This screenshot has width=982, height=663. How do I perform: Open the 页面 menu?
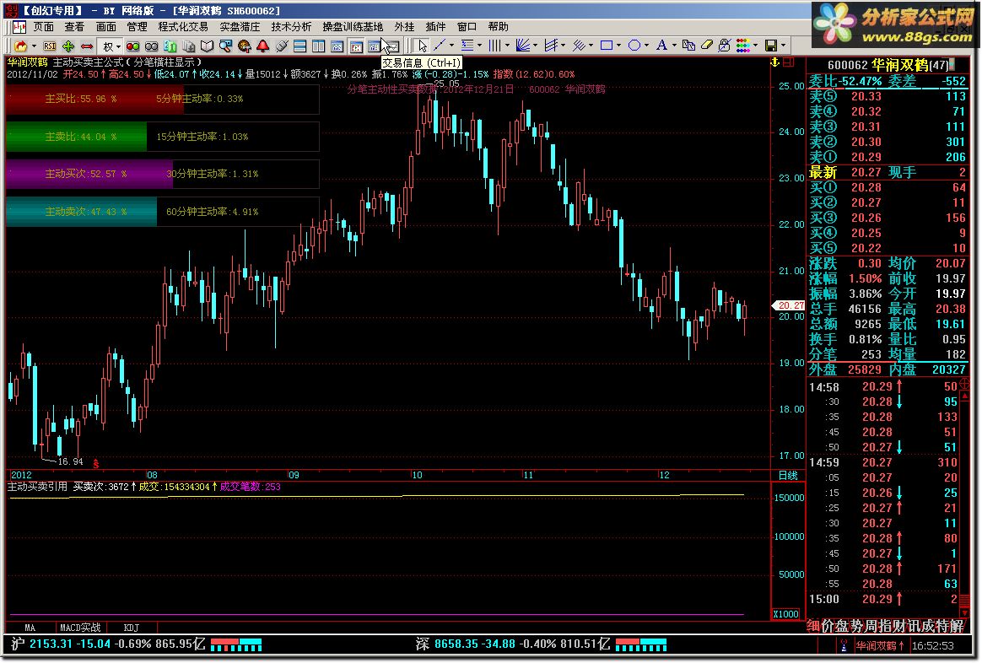coord(43,27)
